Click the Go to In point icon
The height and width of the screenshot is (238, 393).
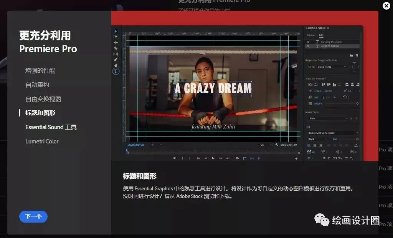(x=198, y=158)
